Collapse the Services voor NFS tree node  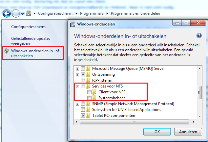78,87
